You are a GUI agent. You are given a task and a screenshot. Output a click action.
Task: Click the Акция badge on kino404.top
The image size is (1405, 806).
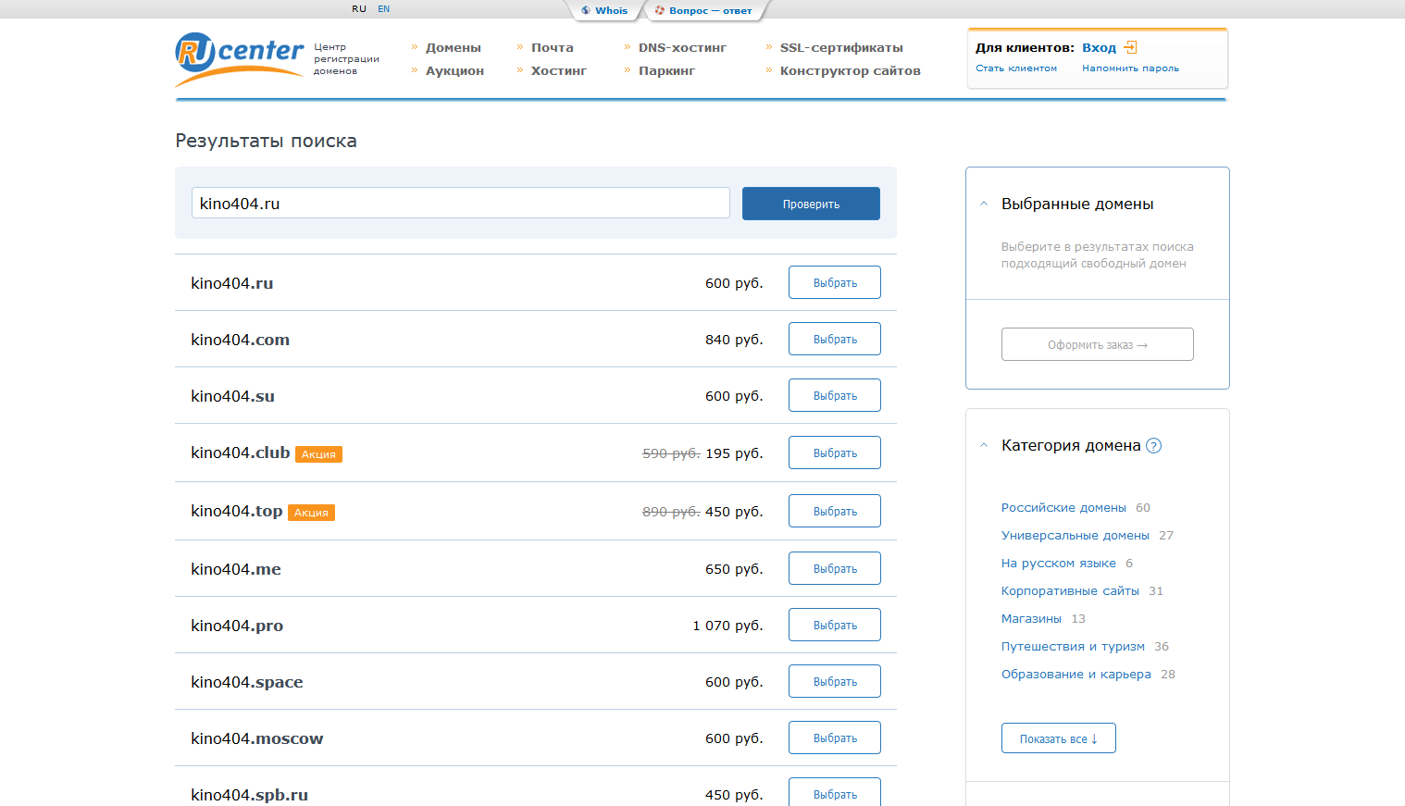(311, 513)
